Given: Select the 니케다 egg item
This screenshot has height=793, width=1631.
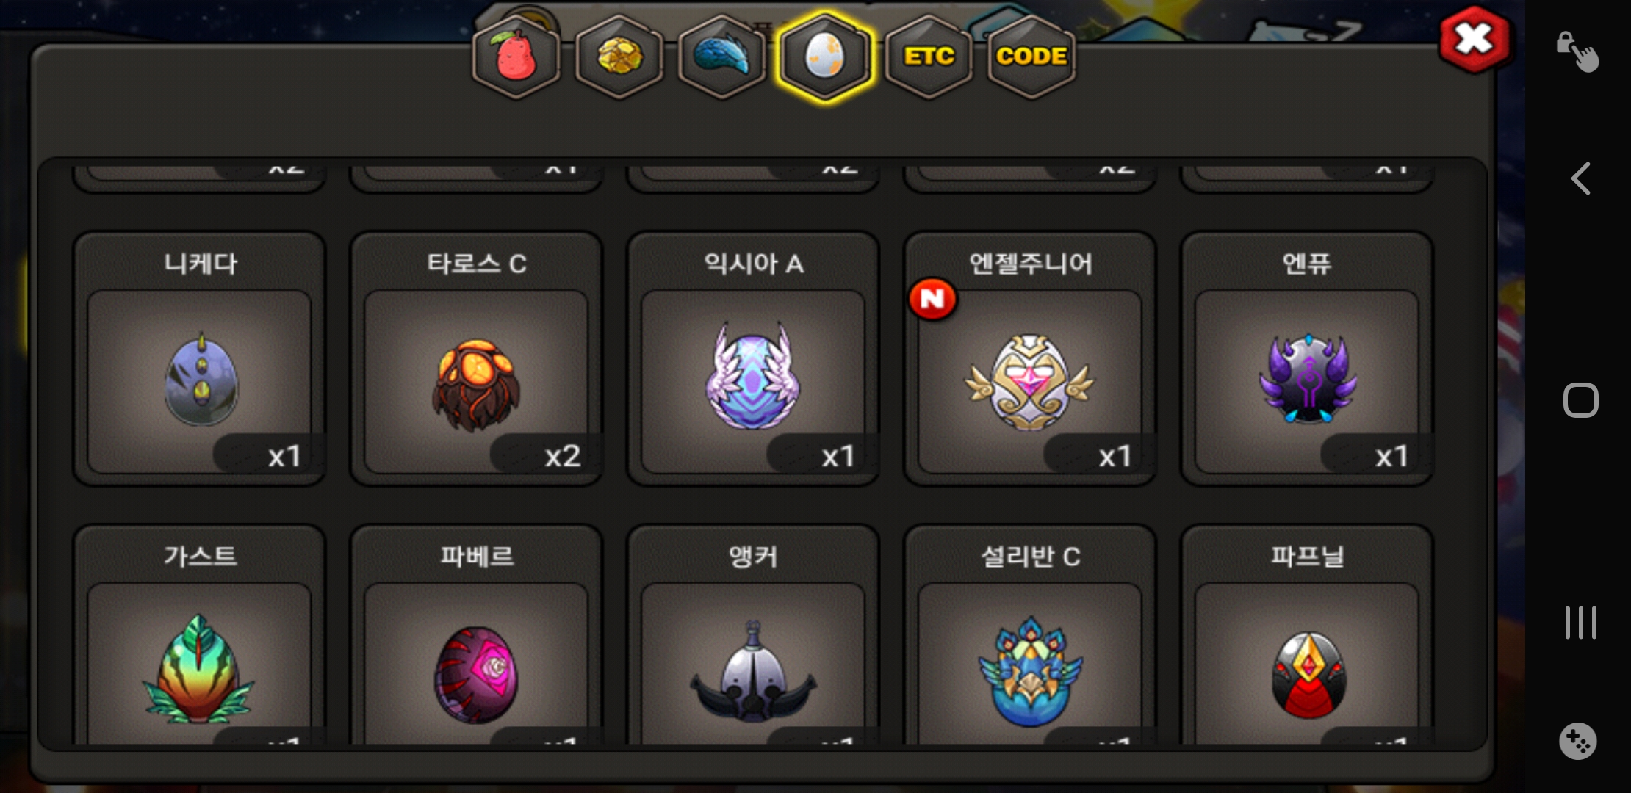Looking at the screenshot, I should coord(199,359).
